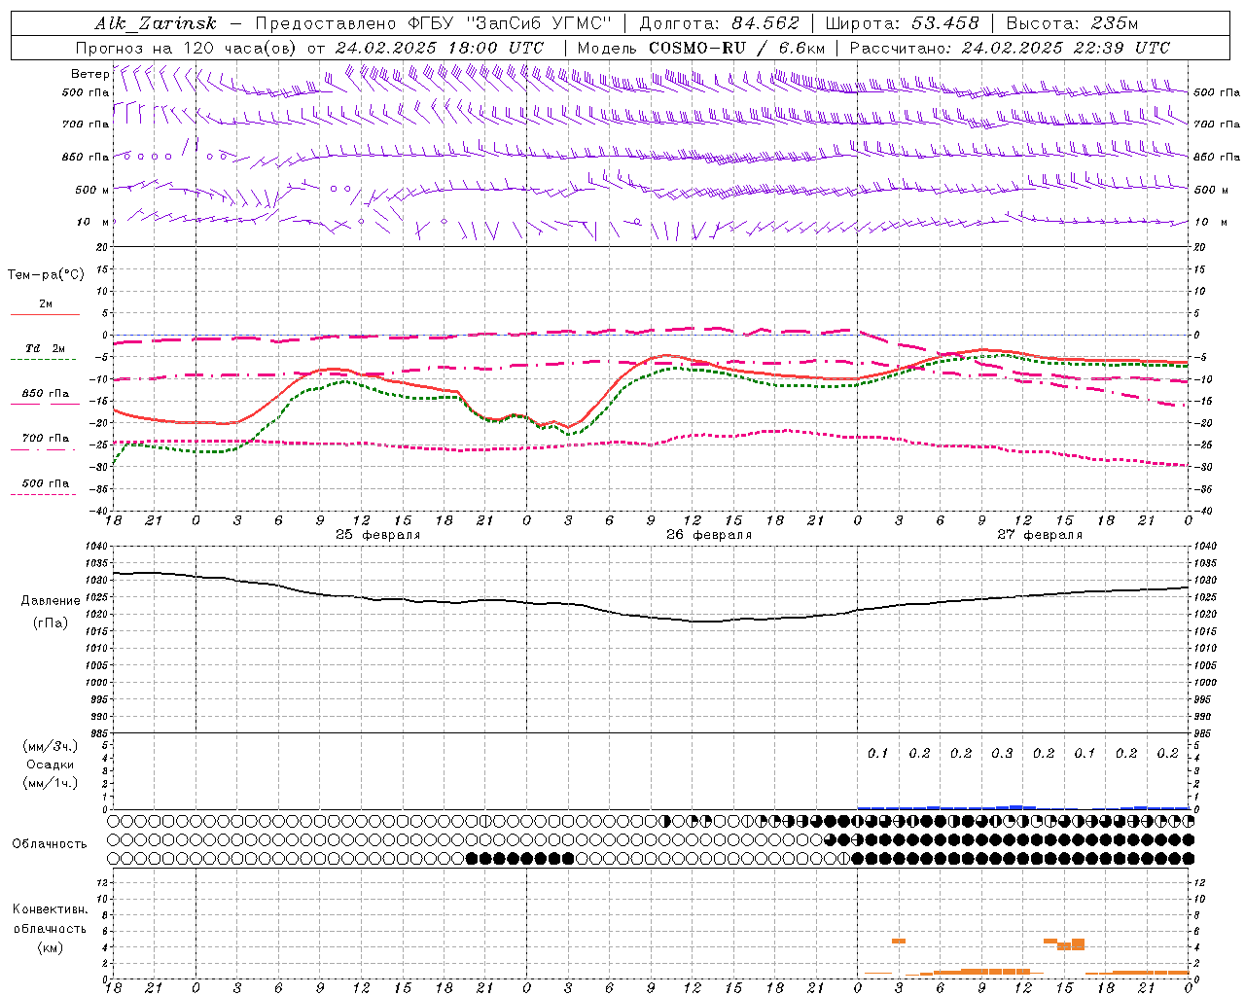Click the Alk_Zarinsk station title
Image resolution: width=1245 pixels, height=996 pixels.
point(156,23)
